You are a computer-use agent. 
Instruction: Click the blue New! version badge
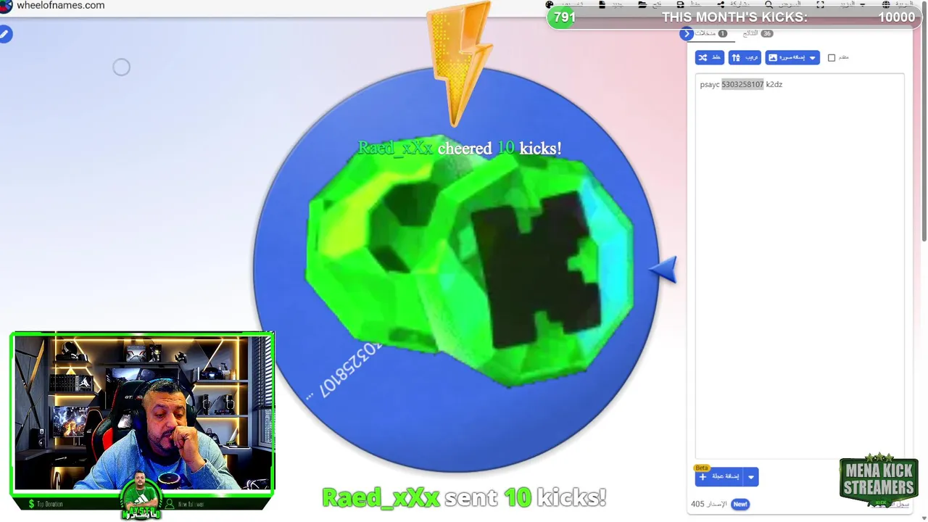tap(739, 504)
